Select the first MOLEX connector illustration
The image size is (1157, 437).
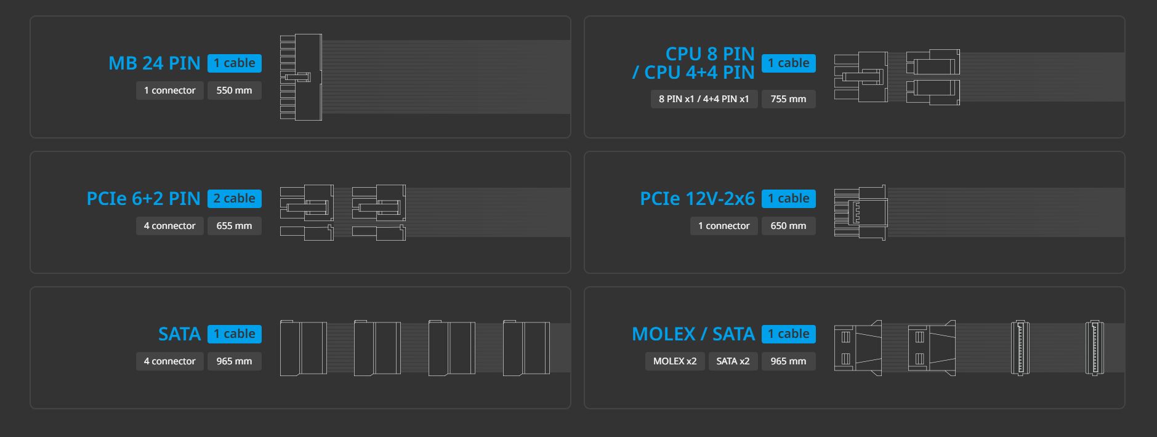(x=858, y=348)
